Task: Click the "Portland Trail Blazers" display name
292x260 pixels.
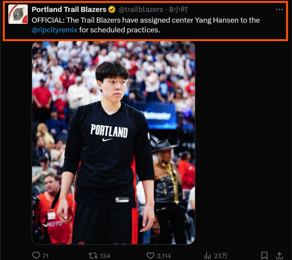Action: [69, 10]
